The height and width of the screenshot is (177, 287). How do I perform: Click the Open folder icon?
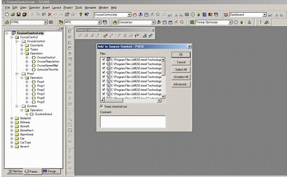[x=13, y=15]
